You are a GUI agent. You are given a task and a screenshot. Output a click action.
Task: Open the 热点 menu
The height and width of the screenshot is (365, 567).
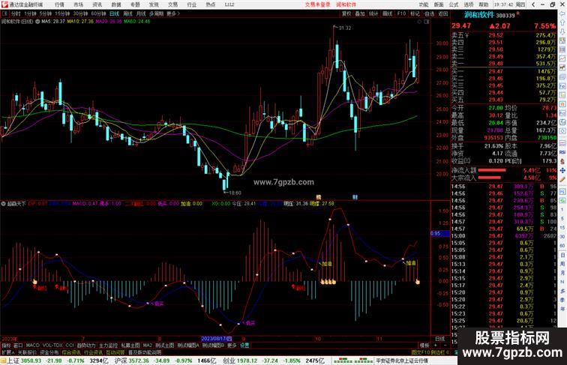tap(211, 4)
